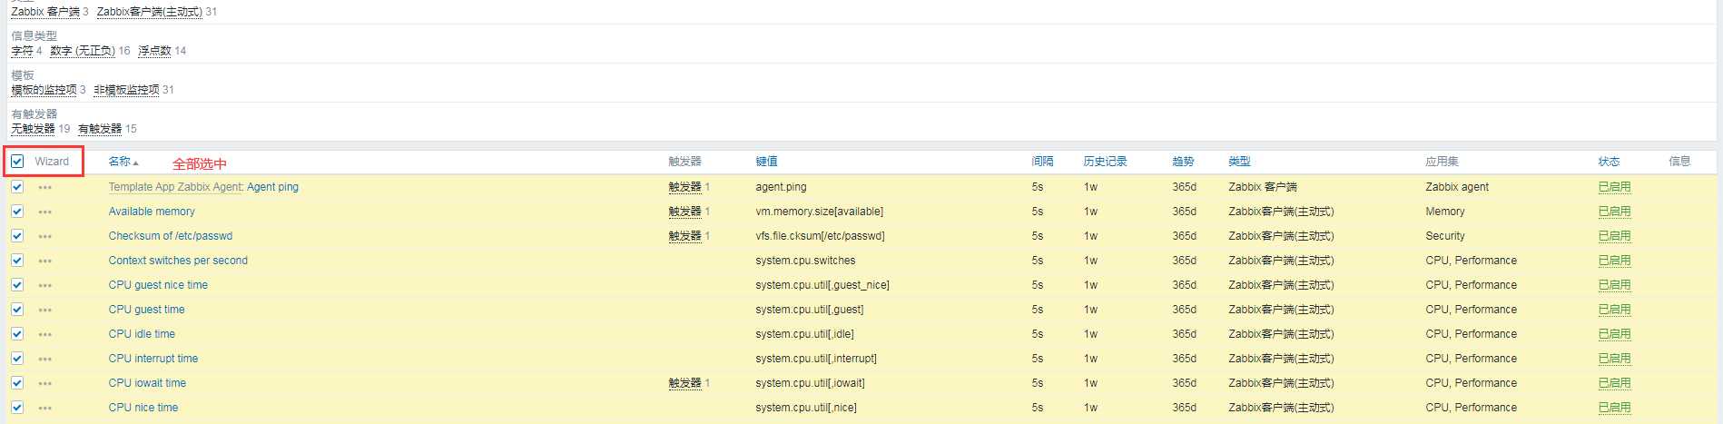The width and height of the screenshot is (1723, 424).
Task: Filter by Zabbix 客户端 type
Action: (45, 12)
